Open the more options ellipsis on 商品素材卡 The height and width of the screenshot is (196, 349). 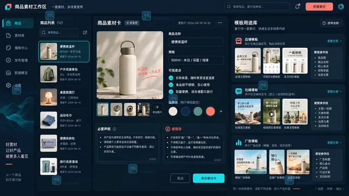point(220,23)
